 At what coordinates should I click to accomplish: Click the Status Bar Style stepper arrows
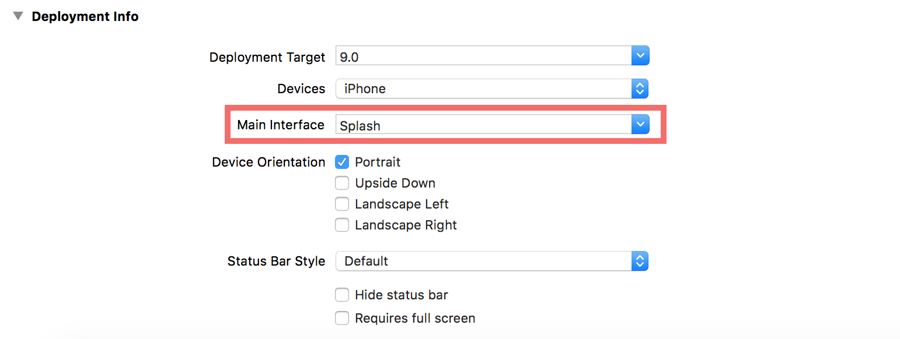click(640, 261)
